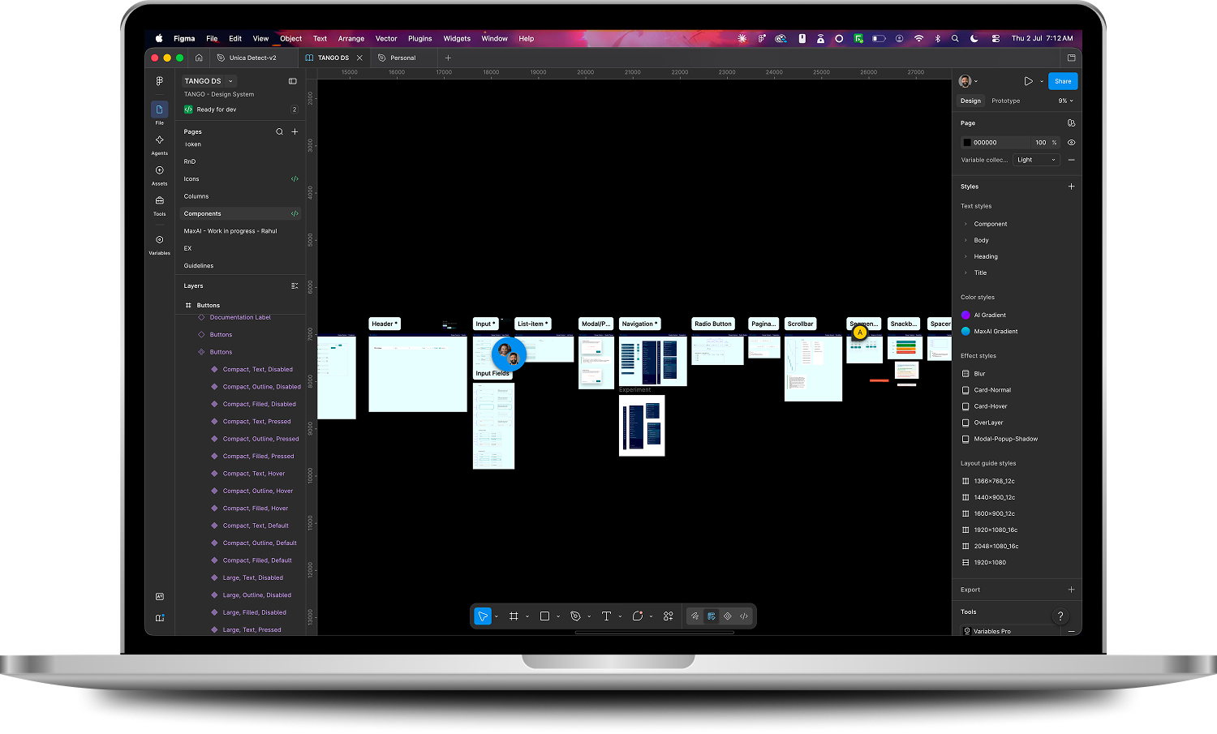Toggle page background visibility eye icon

pos(1071,143)
